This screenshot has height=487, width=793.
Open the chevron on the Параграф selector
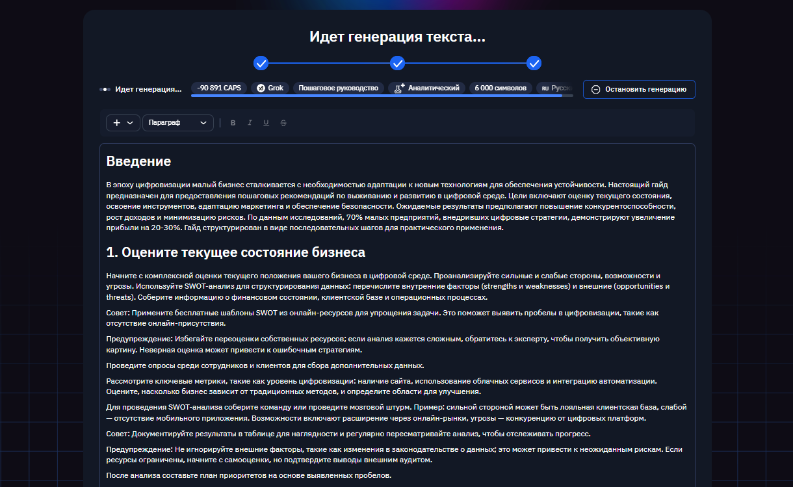tap(203, 122)
